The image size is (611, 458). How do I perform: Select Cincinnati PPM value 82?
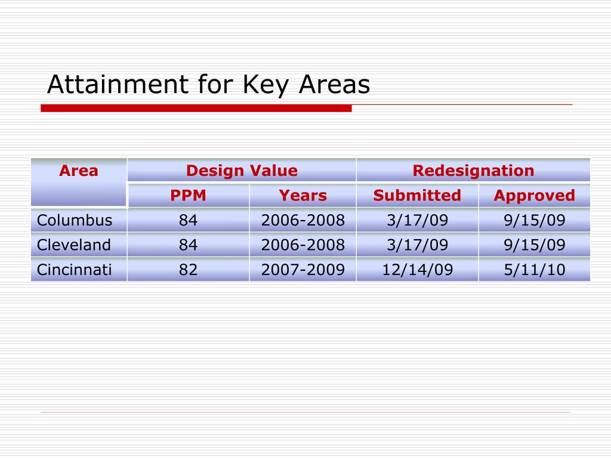pos(188,269)
